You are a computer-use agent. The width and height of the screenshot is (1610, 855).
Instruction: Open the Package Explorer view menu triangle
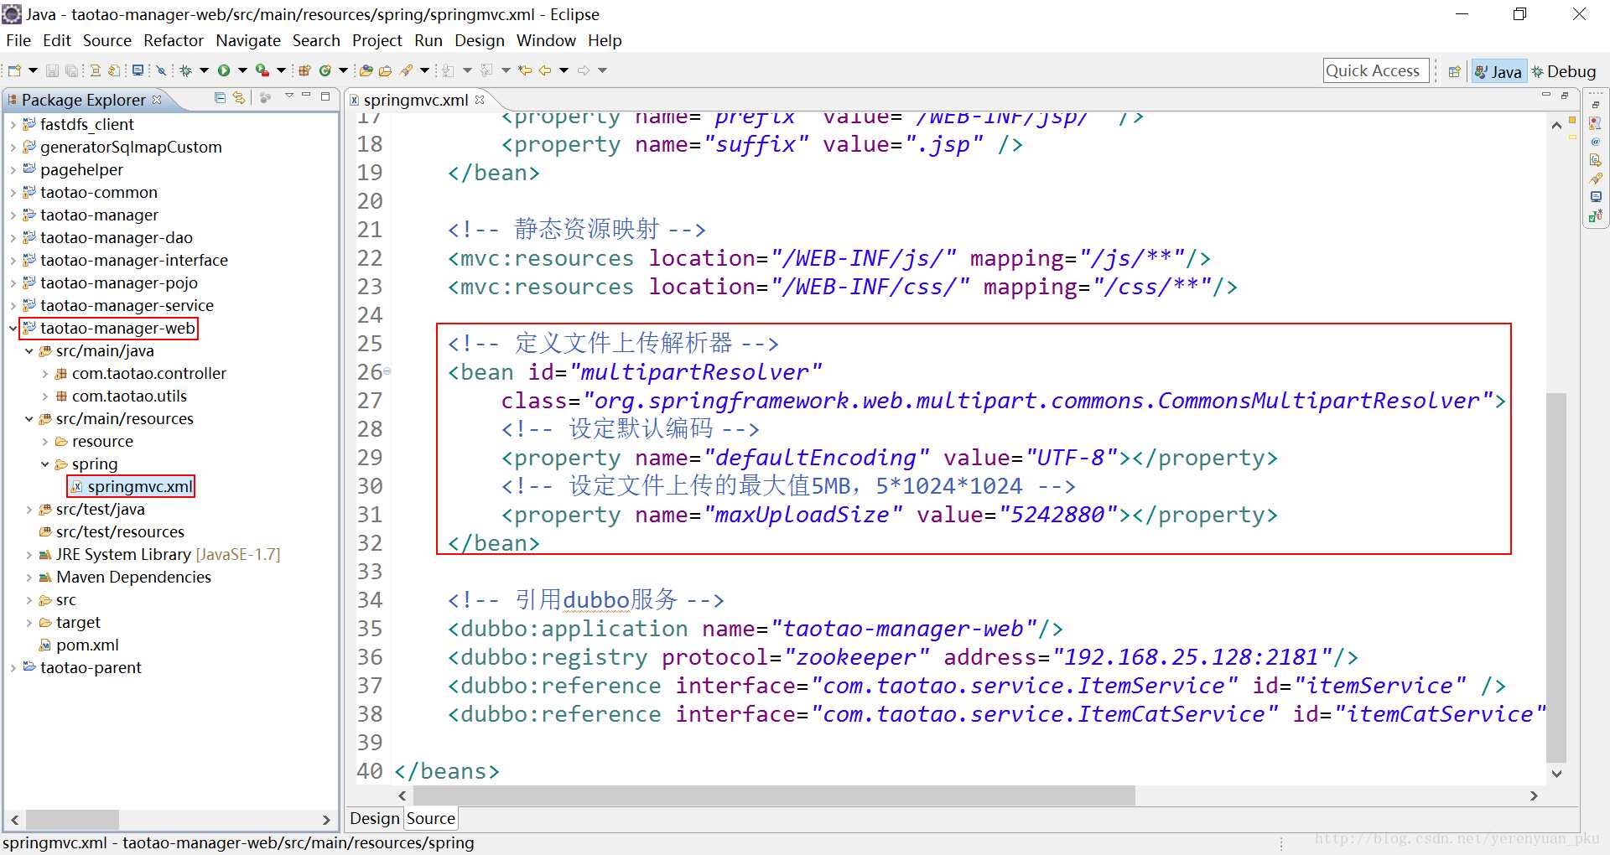289,96
